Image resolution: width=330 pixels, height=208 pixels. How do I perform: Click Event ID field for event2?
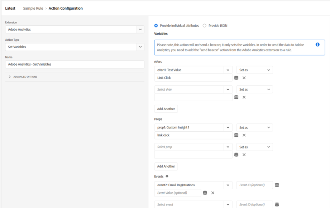(254, 185)
